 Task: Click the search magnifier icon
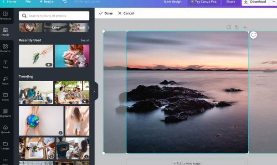(x=24, y=16)
